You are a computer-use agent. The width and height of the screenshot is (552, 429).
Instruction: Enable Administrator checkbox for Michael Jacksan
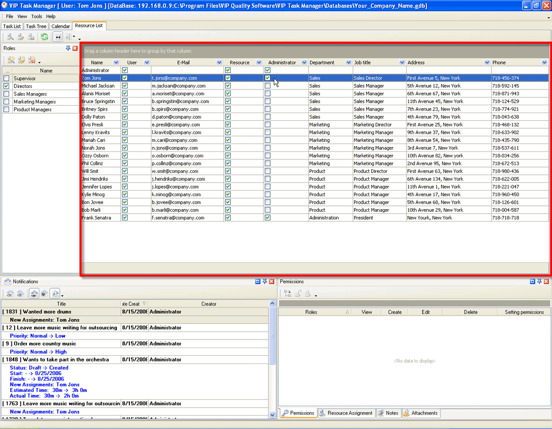(268, 86)
